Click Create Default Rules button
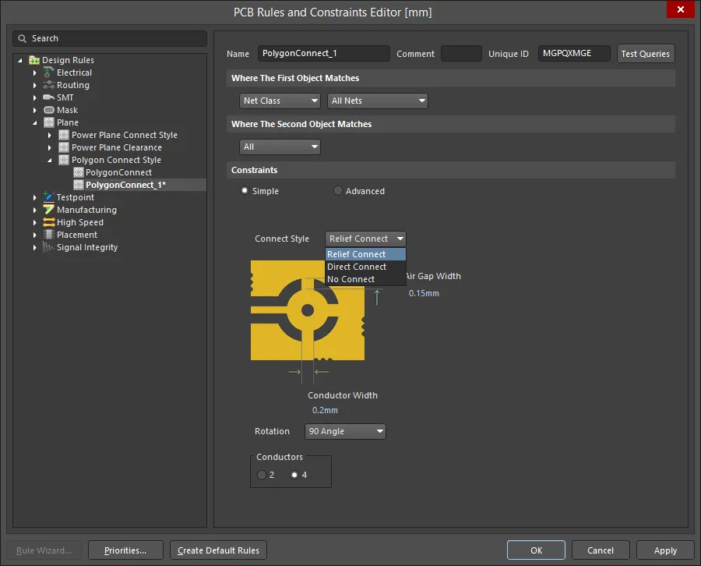 [218, 550]
